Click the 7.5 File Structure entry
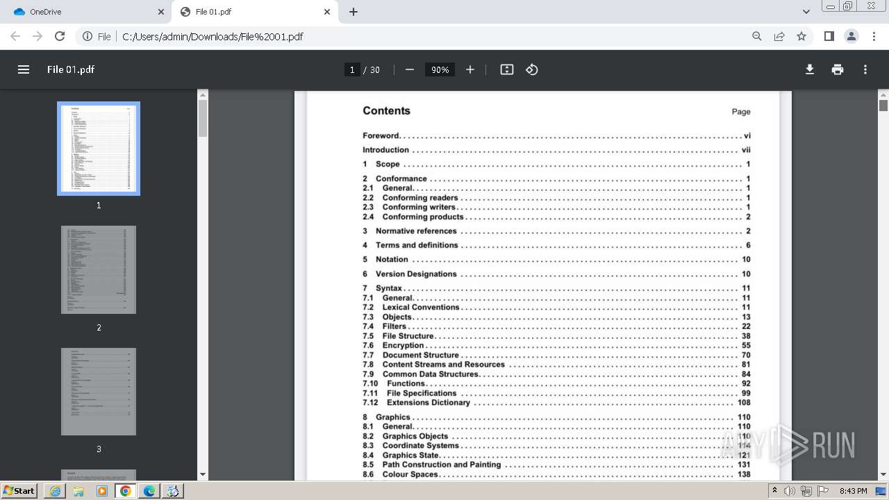The image size is (889, 500). (556, 335)
